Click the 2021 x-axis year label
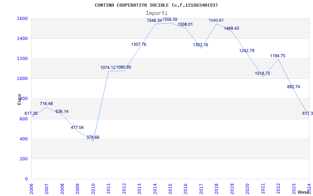 click(x=263, y=189)
